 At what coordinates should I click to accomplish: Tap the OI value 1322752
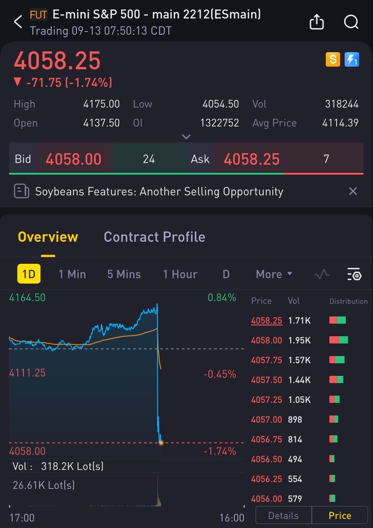tap(220, 123)
